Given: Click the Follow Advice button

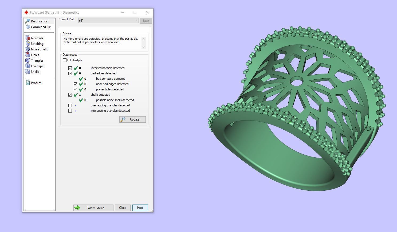Looking at the screenshot, I should tap(93, 208).
